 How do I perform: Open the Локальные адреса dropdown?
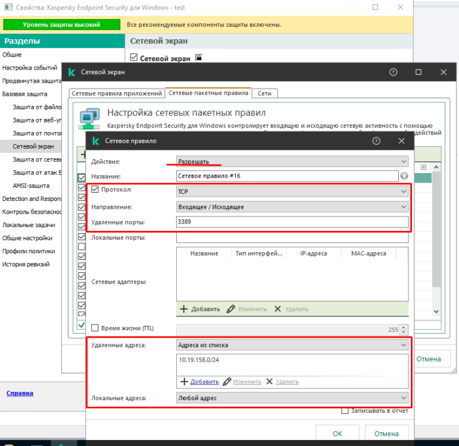[x=292, y=398]
